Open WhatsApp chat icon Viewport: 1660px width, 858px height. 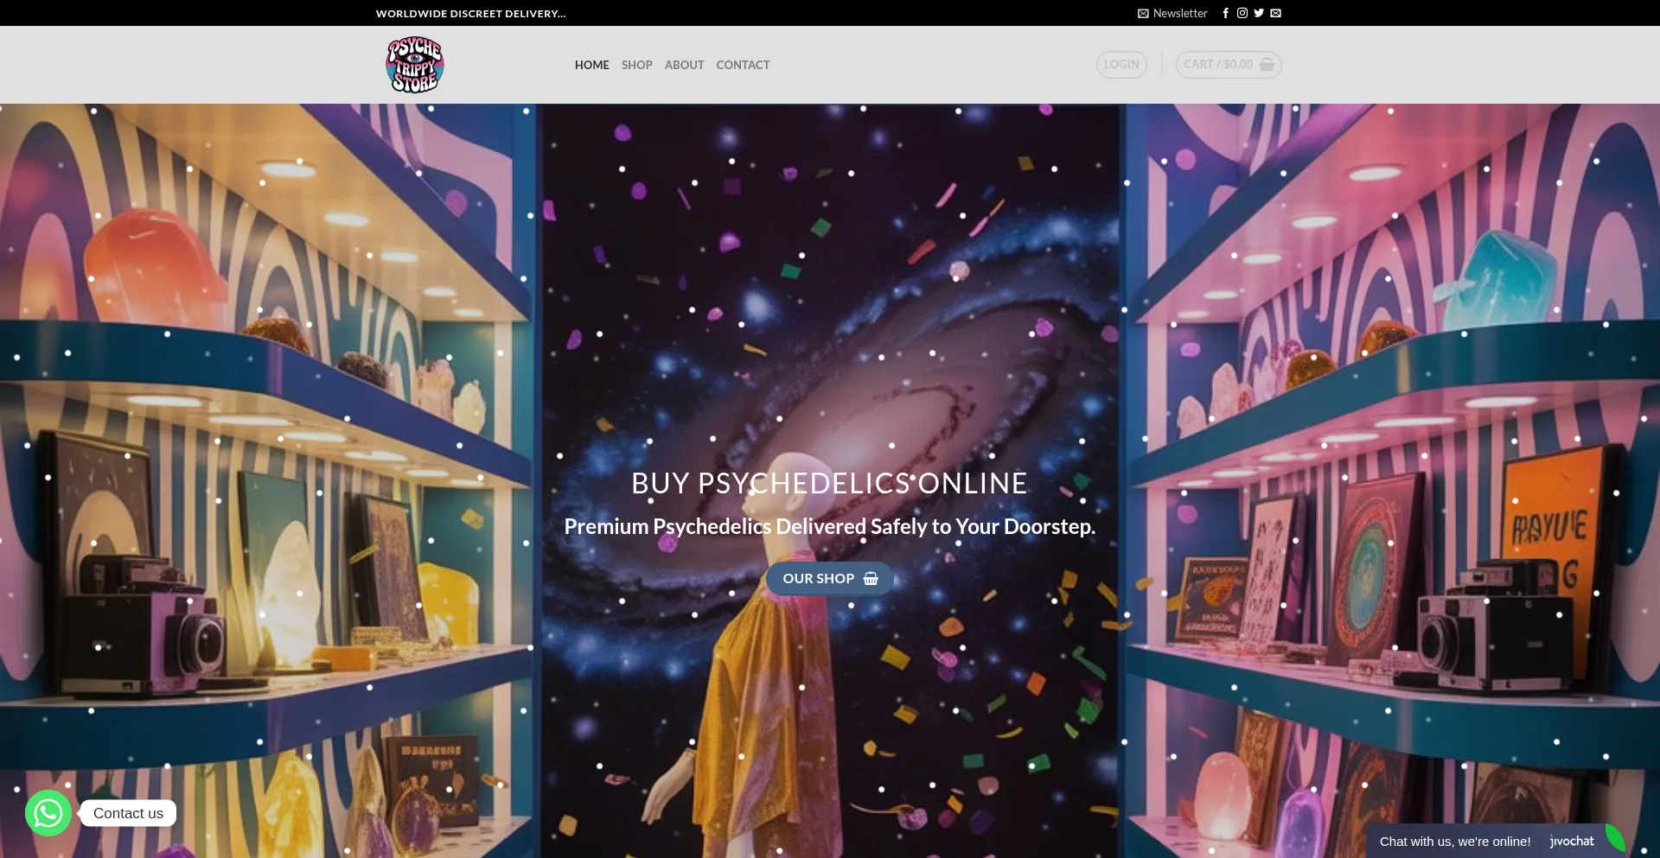click(48, 813)
